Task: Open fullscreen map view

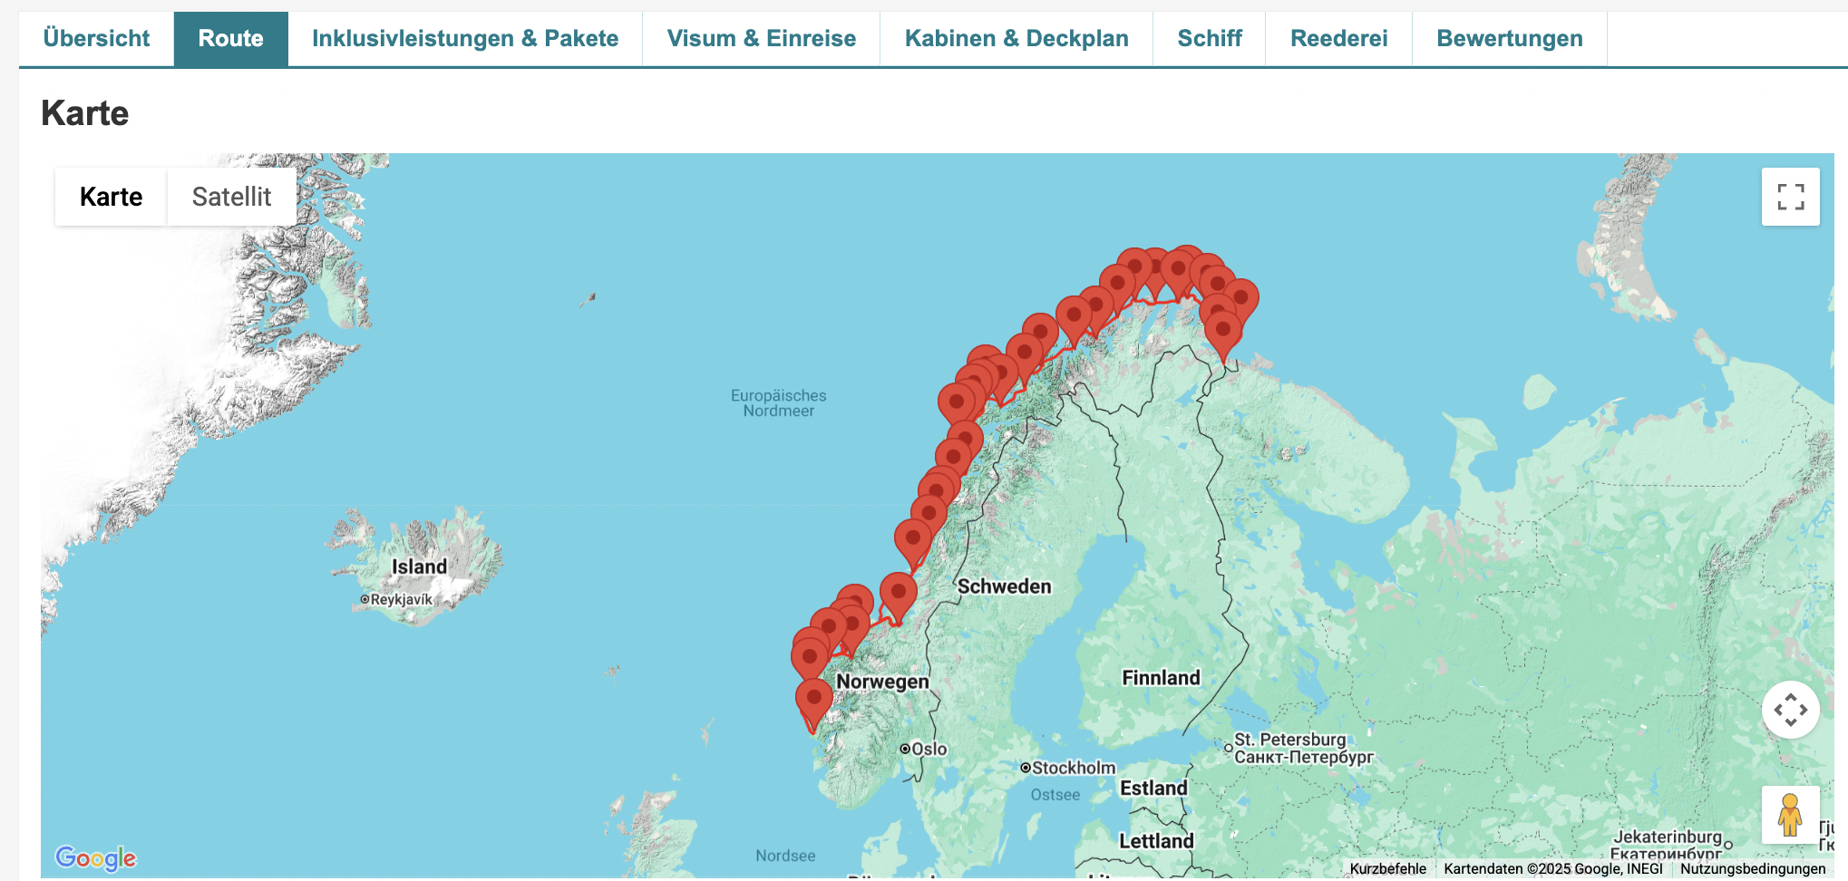Action: (x=1790, y=197)
